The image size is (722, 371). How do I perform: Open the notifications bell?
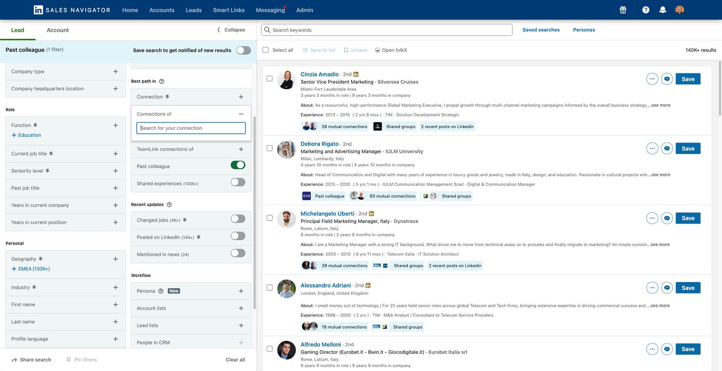click(x=662, y=10)
